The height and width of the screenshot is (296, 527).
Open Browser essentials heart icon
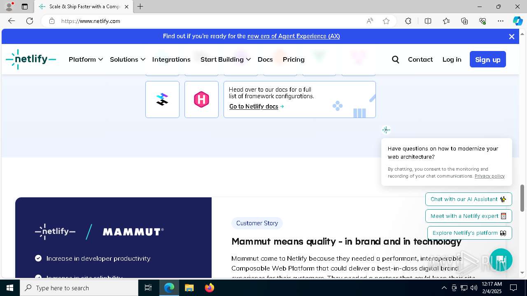(x=483, y=21)
